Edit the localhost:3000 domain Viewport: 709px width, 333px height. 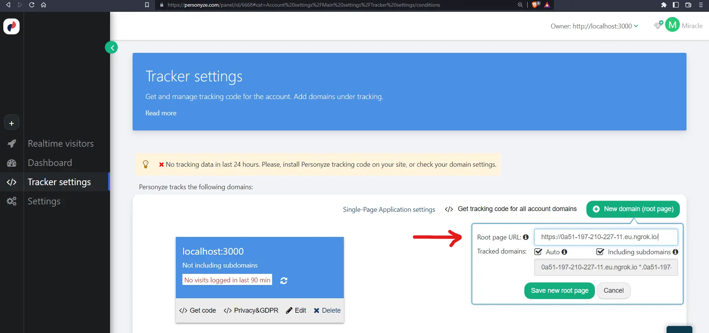(x=296, y=310)
